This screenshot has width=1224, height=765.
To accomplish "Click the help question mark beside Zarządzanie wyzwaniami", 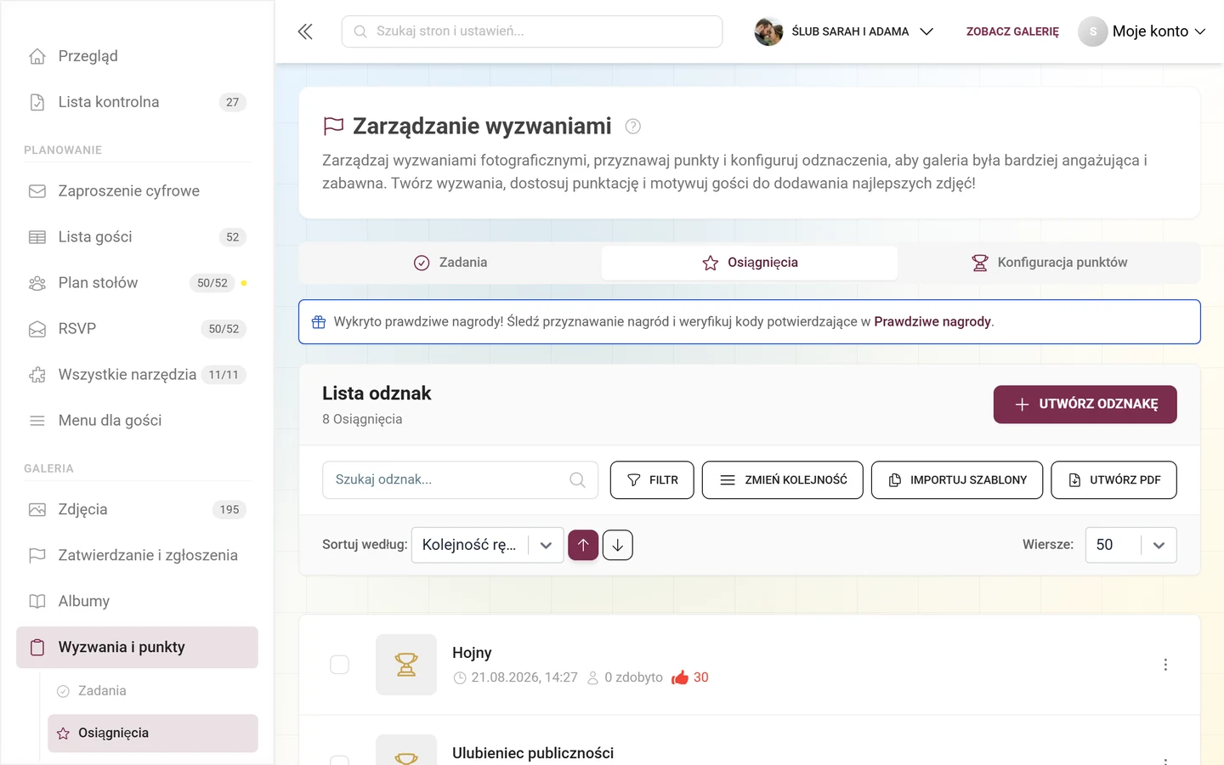I will coord(632,127).
